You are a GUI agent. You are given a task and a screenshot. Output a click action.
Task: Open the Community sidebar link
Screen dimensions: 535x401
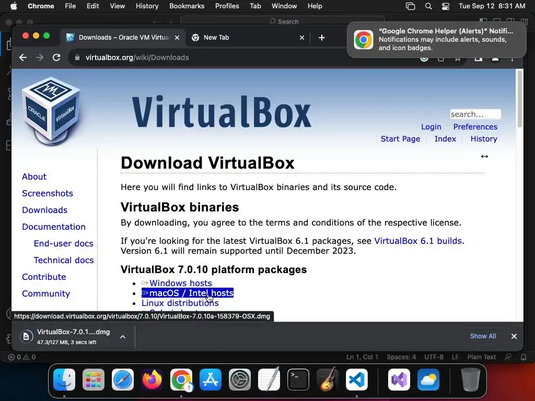point(46,293)
